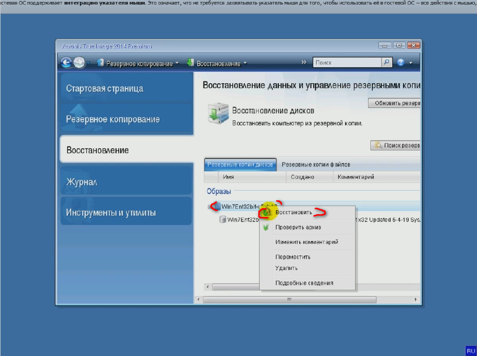Click the checkmark icon beside Проверить архив
Image resolution: width=477 pixels, height=356 pixels.
[x=266, y=228]
